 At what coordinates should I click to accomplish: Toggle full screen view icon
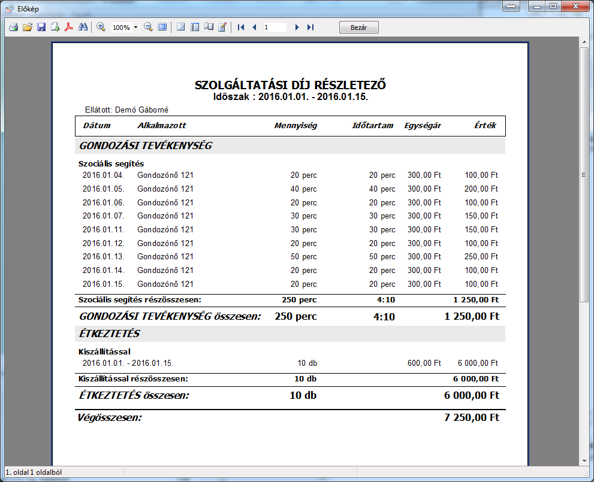(x=162, y=27)
